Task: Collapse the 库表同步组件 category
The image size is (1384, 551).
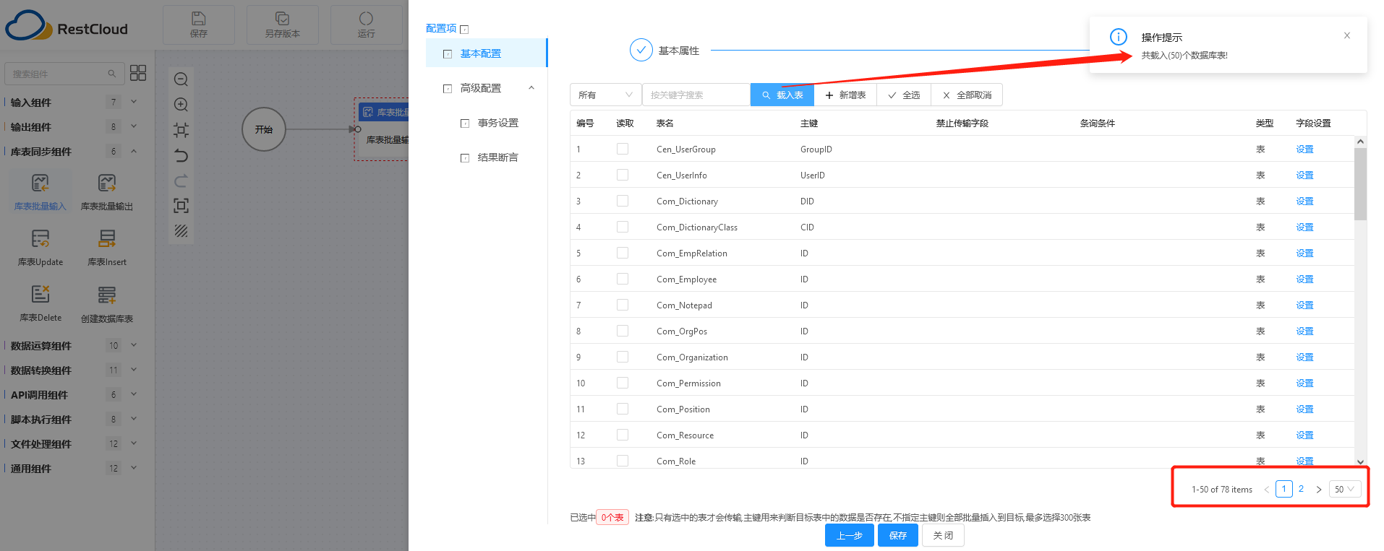Action: 134,151
